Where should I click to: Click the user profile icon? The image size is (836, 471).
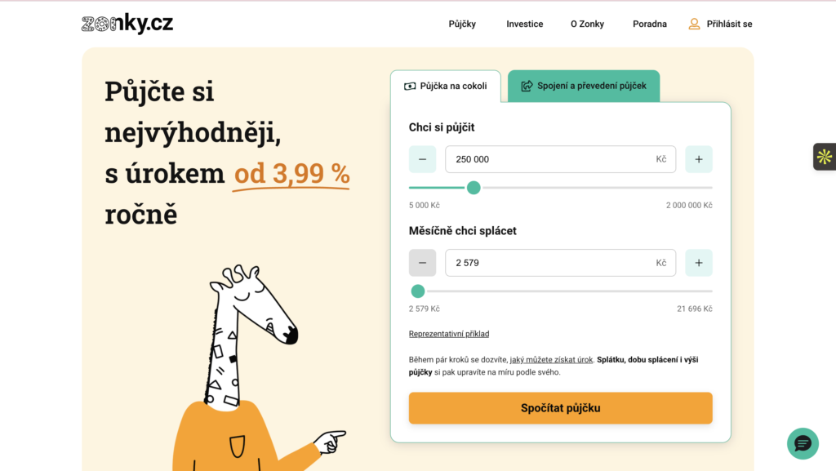pos(694,24)
